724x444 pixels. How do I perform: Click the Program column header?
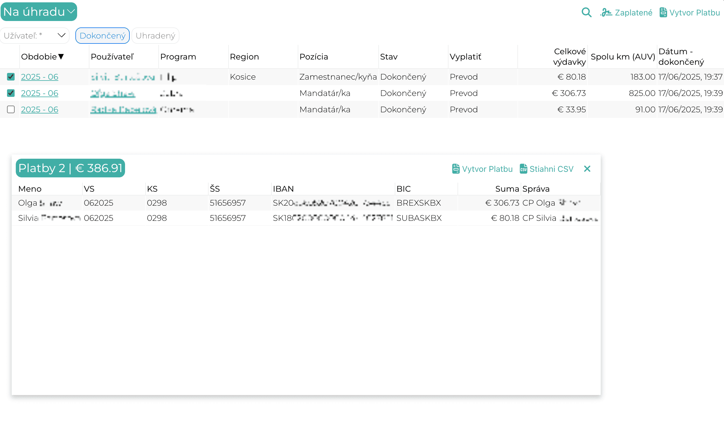(x=178, y=57)
